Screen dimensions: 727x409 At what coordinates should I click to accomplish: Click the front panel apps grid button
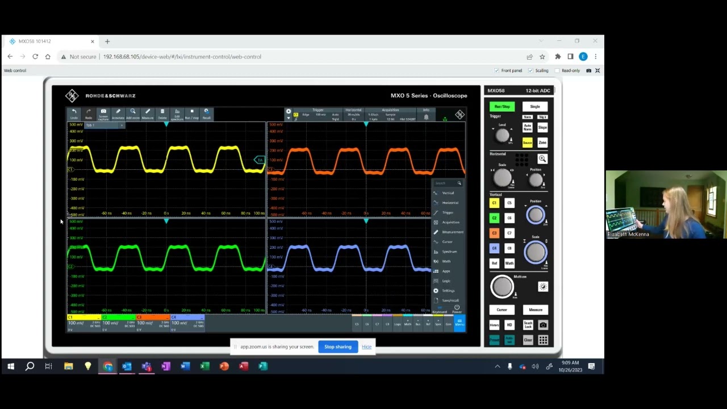543,340
